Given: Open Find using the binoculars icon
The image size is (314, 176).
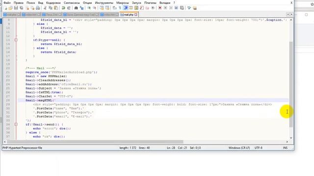Looking at the screenshot, I should (76, 8).
